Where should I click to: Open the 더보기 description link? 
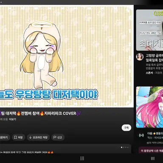pyautogui.click(x=12, y=119)
